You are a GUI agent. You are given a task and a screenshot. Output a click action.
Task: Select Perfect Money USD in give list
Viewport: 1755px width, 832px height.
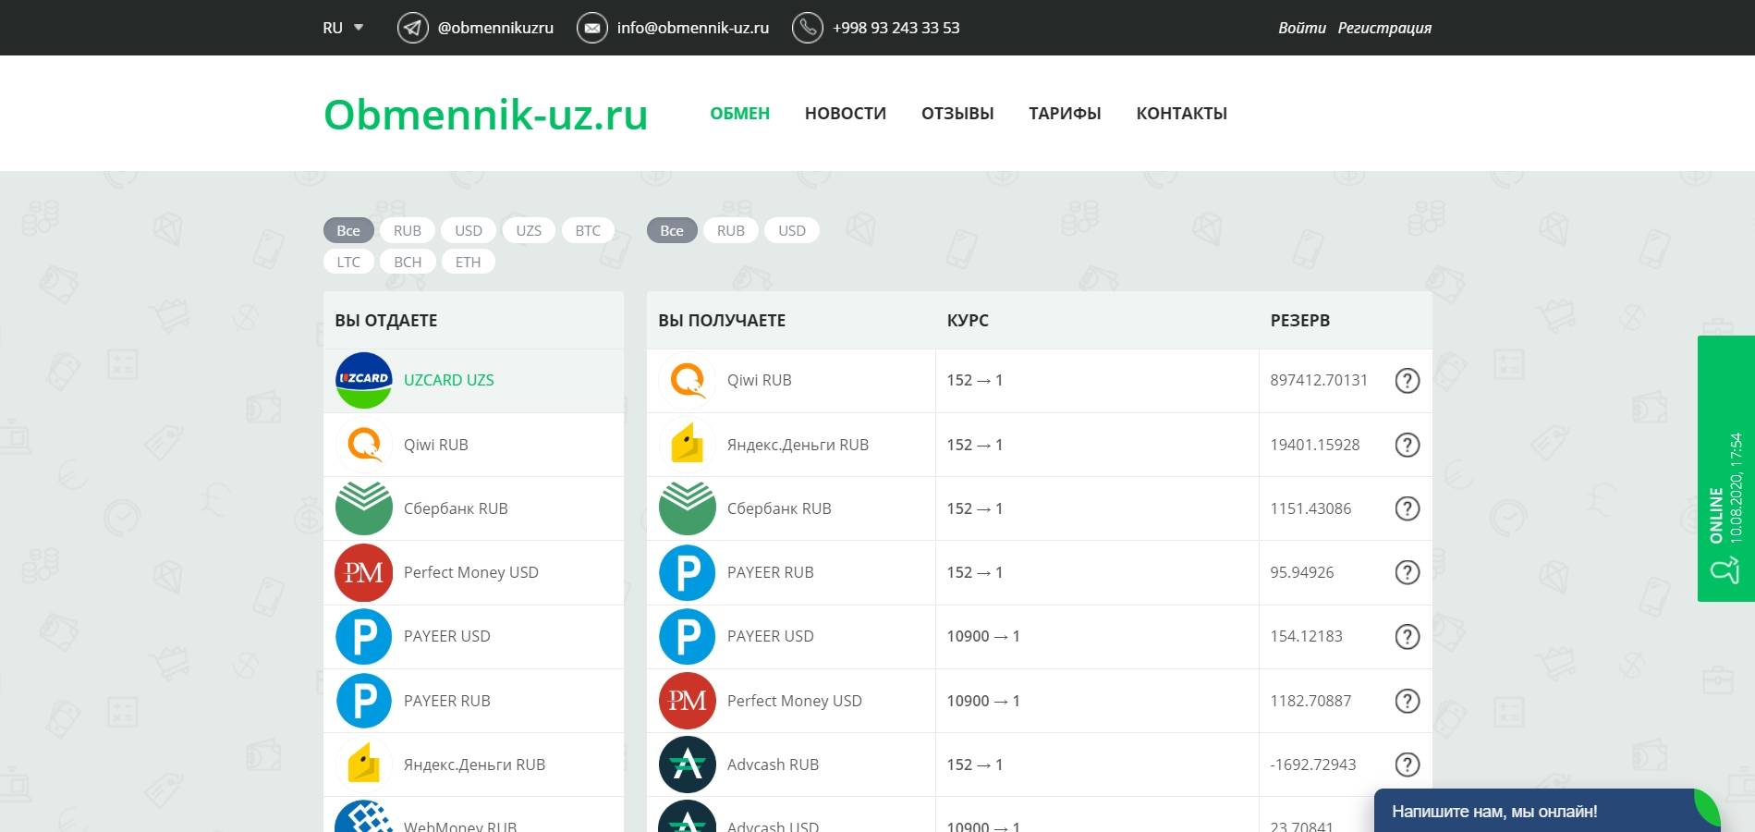473,572
